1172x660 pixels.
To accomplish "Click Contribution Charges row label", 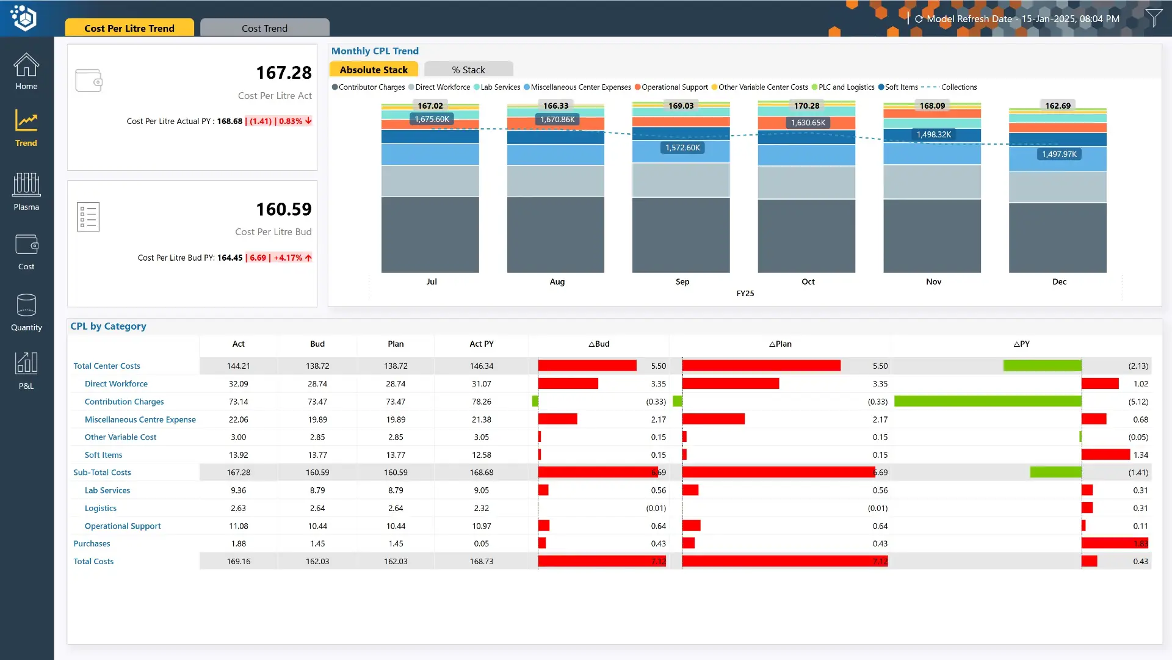I will pyautogui.click(x=124, y=402).
